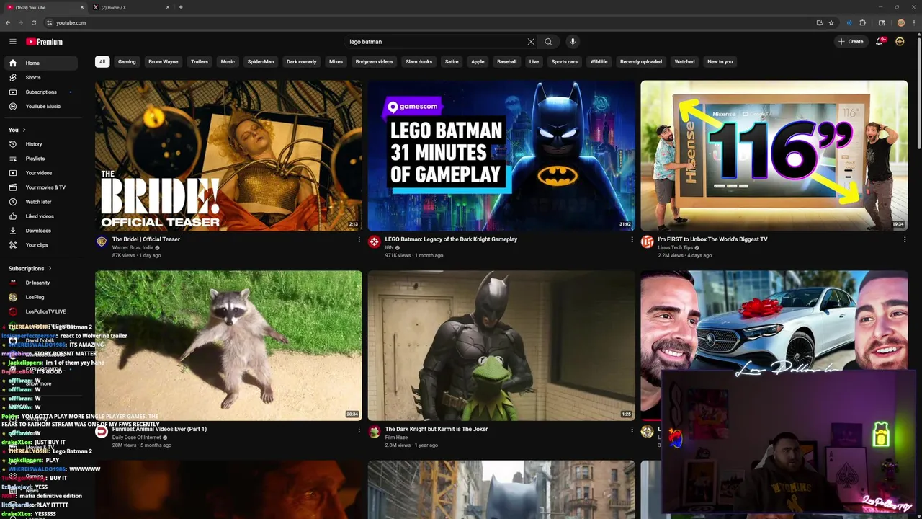The image size is (922, 519).
Task: Open Your videos in sidebar
Action: (40, 173)
